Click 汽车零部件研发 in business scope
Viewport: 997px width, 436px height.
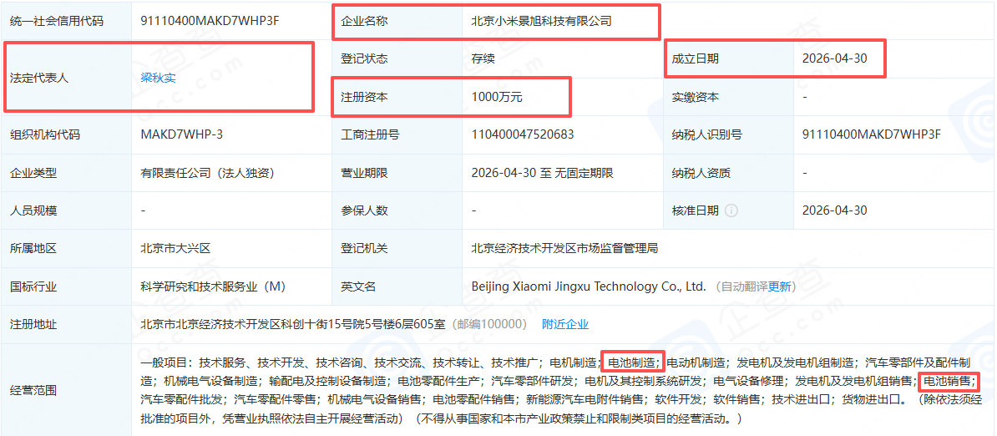531,382
